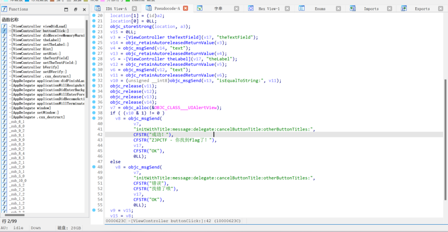Click function icon beside _sub_9_2
The width and height of the screenshot is (448, 232).
pyautogui.click(x=4, y=131)
